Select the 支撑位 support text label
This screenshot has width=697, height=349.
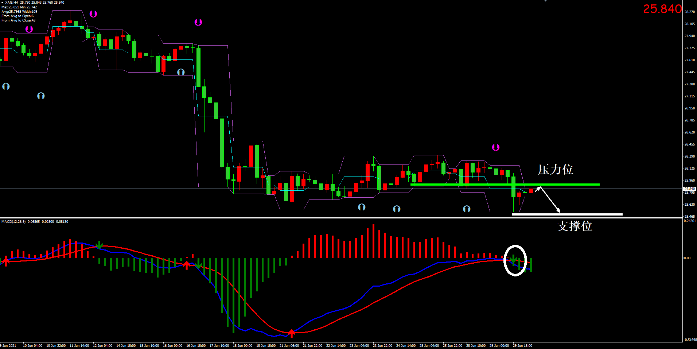click(x=575, y=226)
